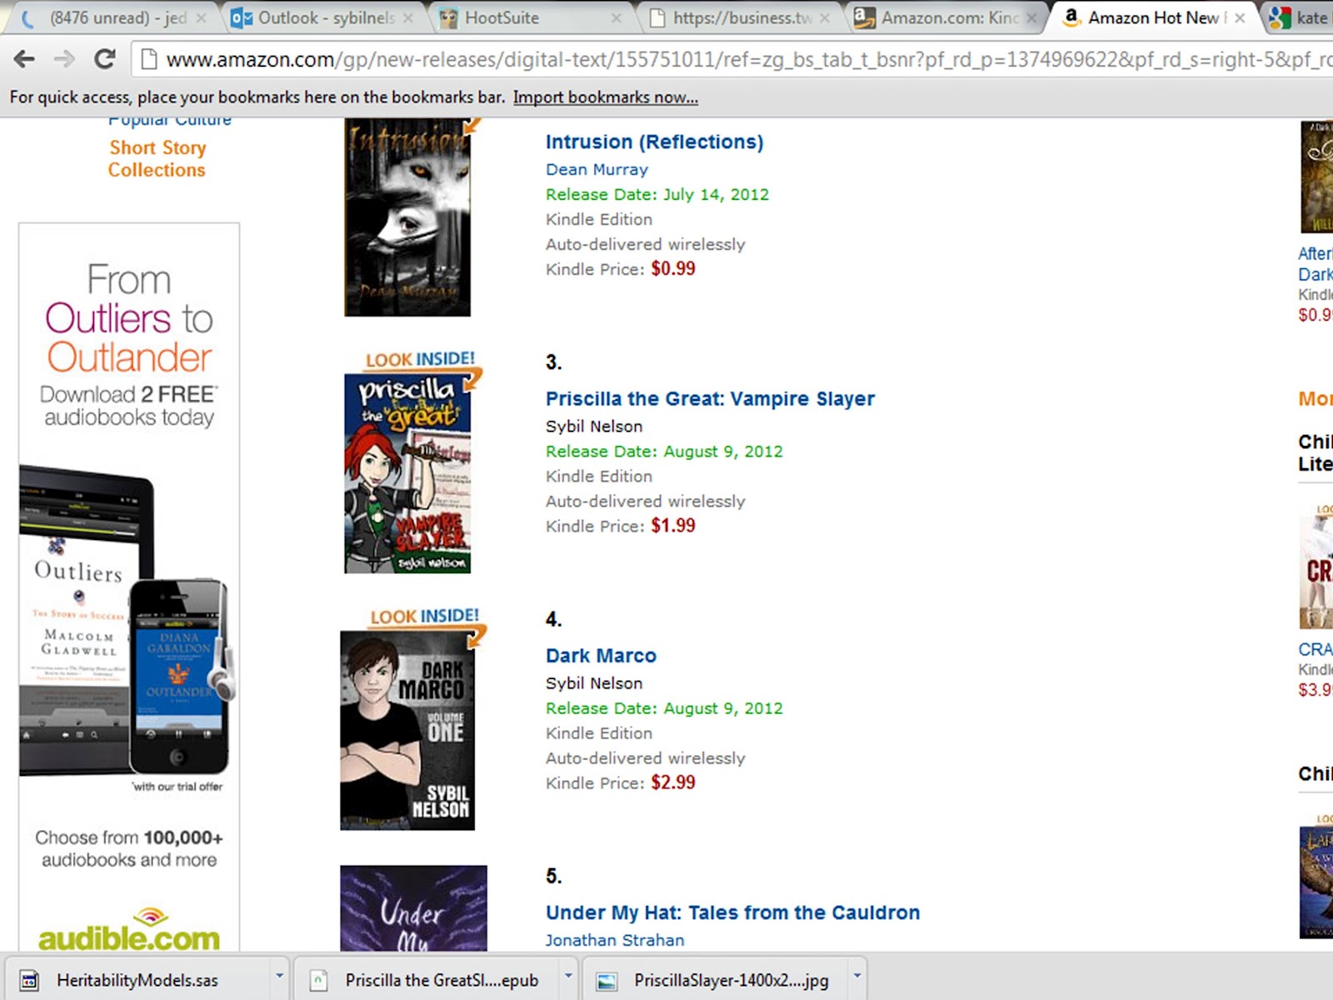Screen dimensions: 1333x1000
Task: Close the HootSuite tab
Action: point(616,17)
